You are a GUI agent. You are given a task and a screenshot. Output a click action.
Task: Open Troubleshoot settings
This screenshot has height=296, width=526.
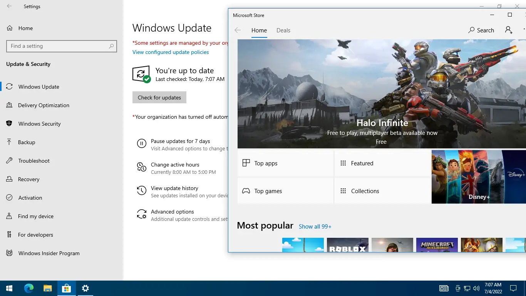pos(62,161)
